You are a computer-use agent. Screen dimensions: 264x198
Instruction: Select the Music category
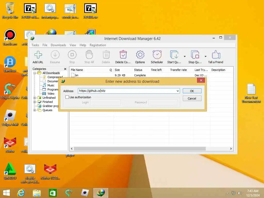tap(51, 85)
